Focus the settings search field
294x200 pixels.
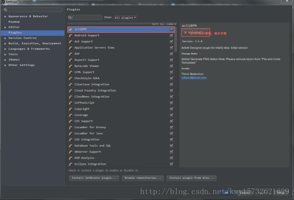pyautogui.click(x=33, y=10)
